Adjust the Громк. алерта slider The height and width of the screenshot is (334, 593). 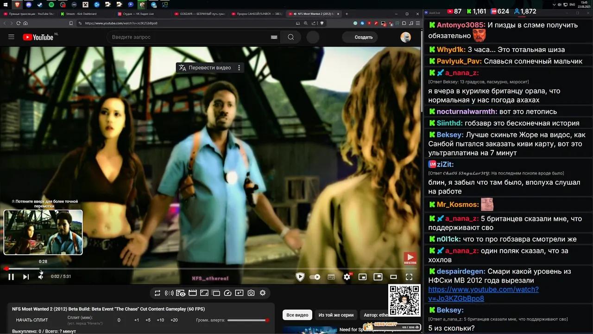tap(248, 320)
